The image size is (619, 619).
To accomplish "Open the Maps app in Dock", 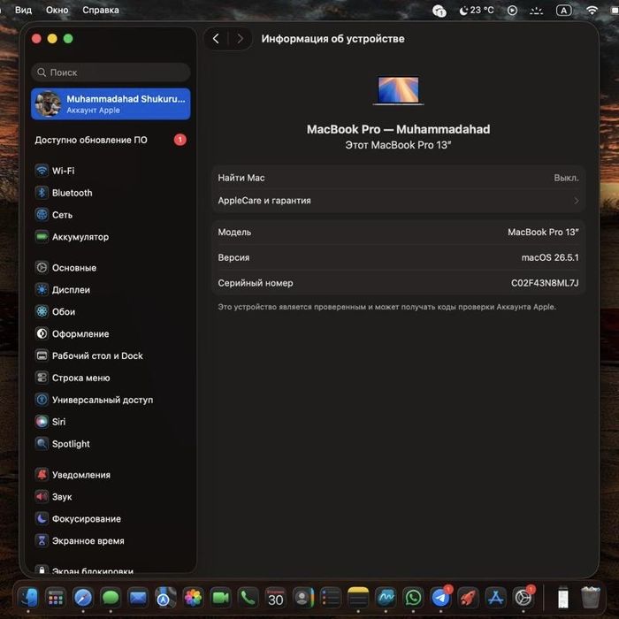I will [x=165, y=598].
